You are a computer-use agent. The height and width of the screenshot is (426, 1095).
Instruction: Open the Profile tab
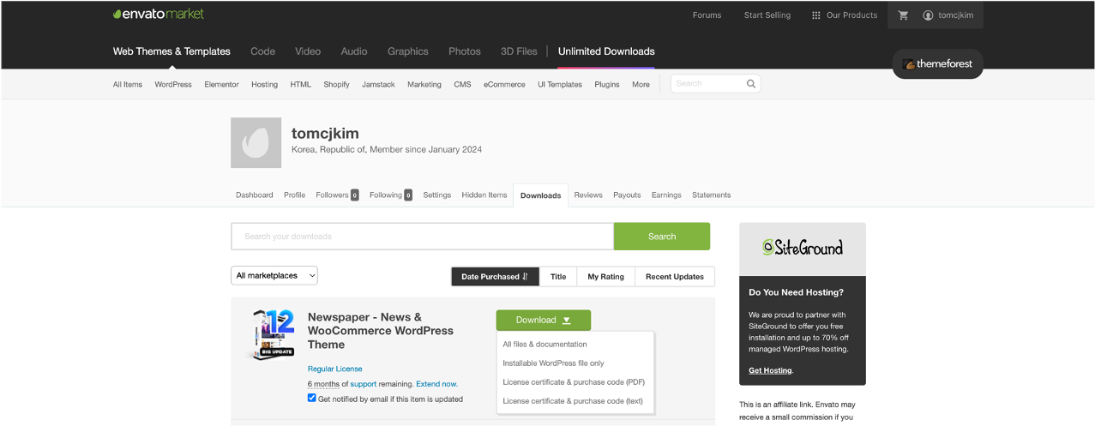(x=295, y=195)
